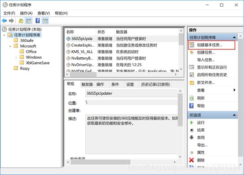Open the 文件(F) menu

point(9,13)
